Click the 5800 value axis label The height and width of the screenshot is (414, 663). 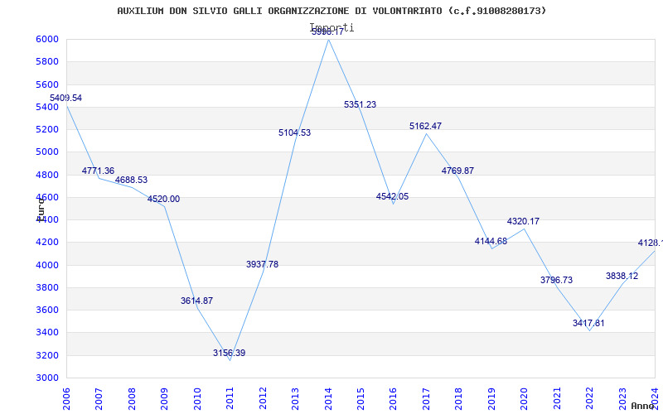[x=47, y=61]
